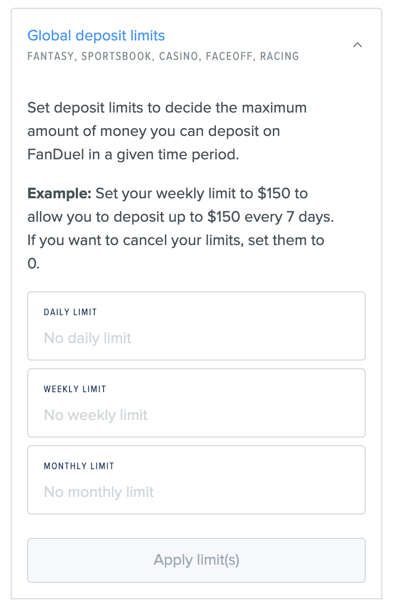Click the MONTHLY LIMIT label
This screenshot has width=393, height=610.
coord(79,466)
